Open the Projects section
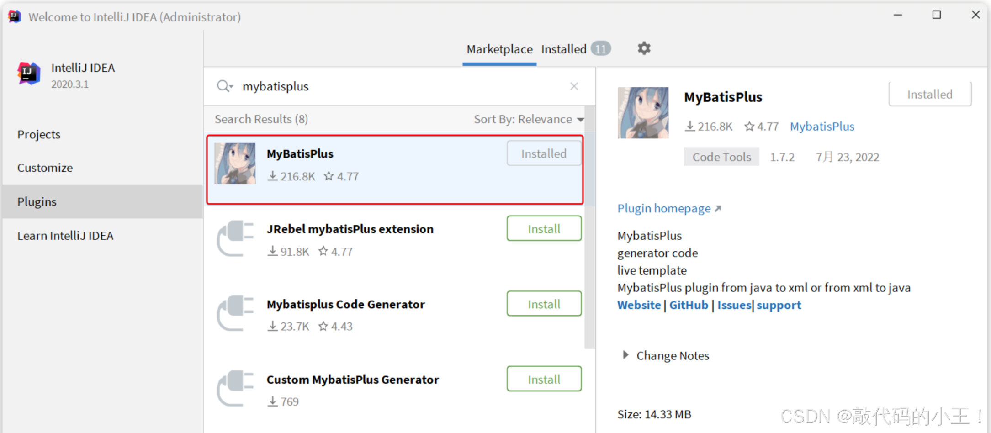Image resolution: width=991 pixels, height=433 pixels. pyautogui.click(x=39, y=134)
